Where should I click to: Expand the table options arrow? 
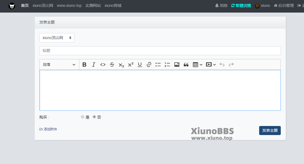point(201,65)
